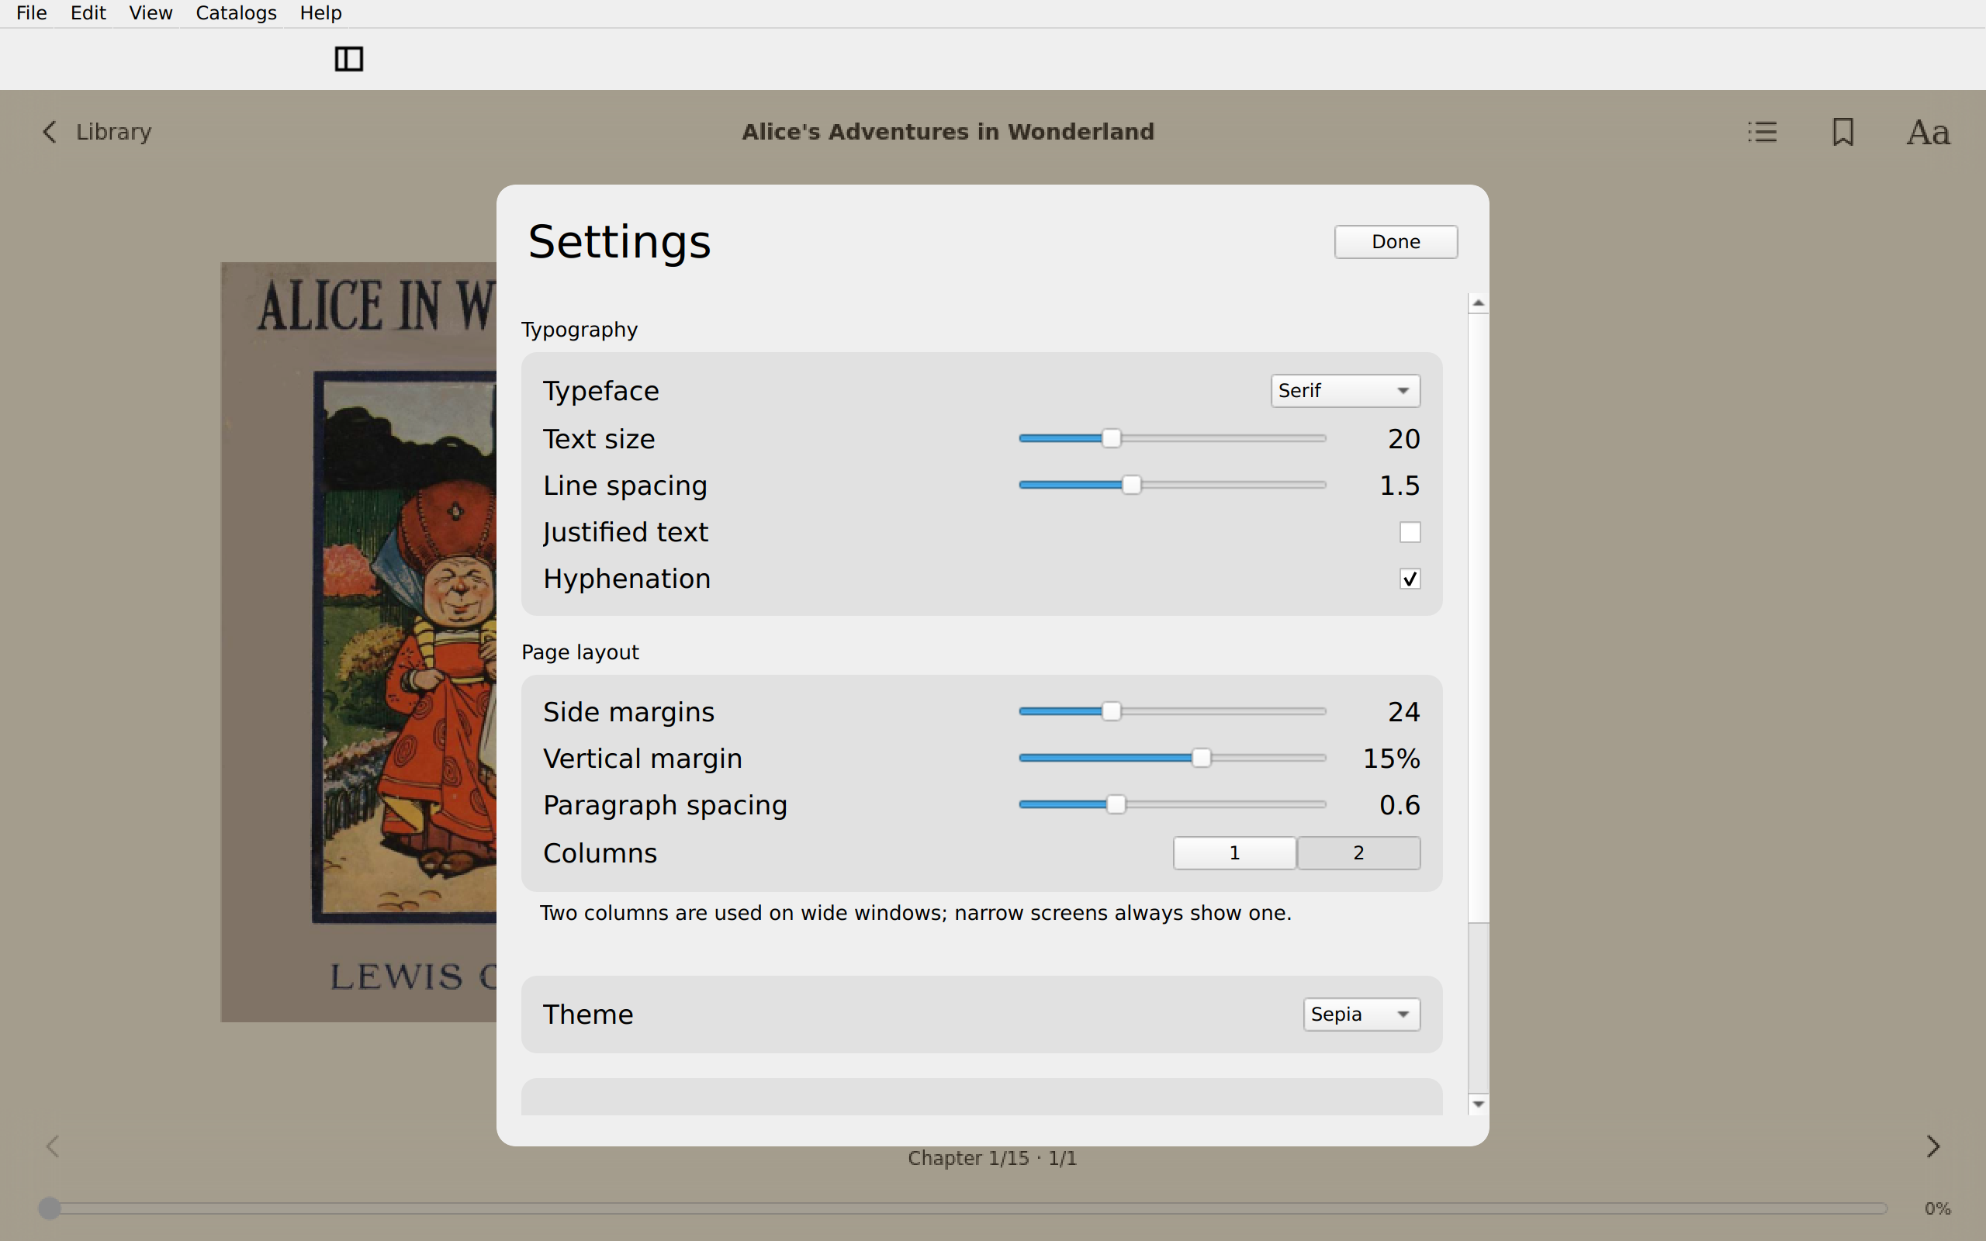
Task: Return to Library
Action: click(113, 132)
